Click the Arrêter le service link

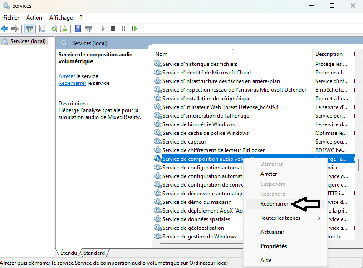point(67,76)
